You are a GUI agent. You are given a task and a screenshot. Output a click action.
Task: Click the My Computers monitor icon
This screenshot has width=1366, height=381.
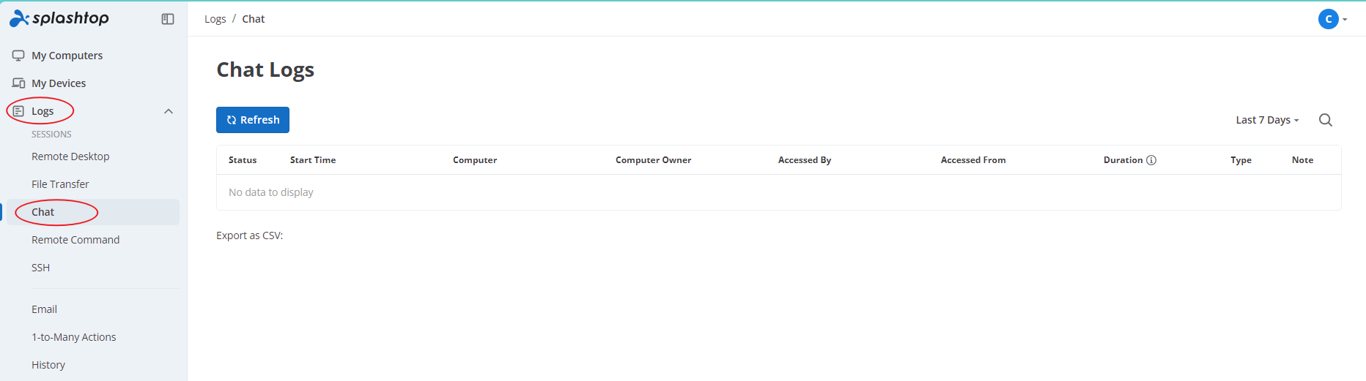(18, 56)
